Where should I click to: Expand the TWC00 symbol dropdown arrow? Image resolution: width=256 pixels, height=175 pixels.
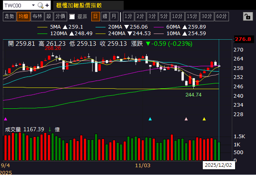pyautogui.click(x=33, y=5)
